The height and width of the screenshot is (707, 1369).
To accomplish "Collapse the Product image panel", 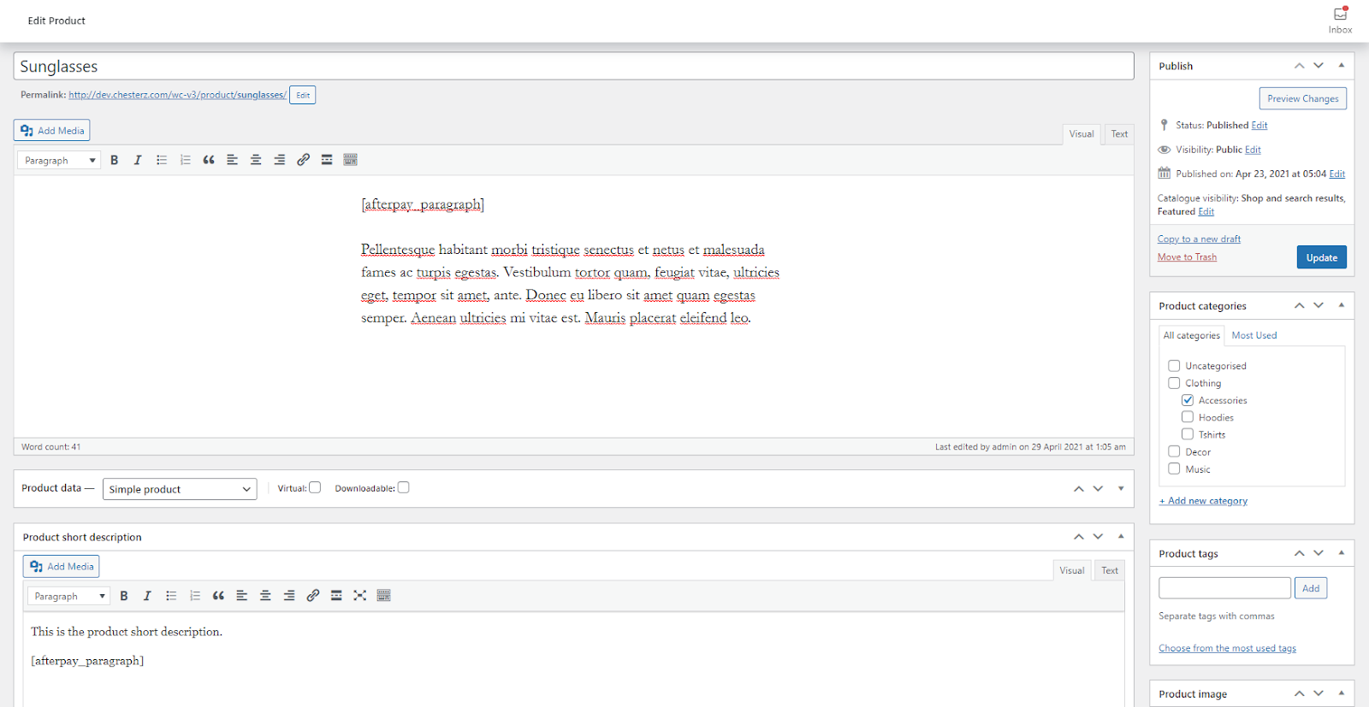I will tap(1341, 693).
